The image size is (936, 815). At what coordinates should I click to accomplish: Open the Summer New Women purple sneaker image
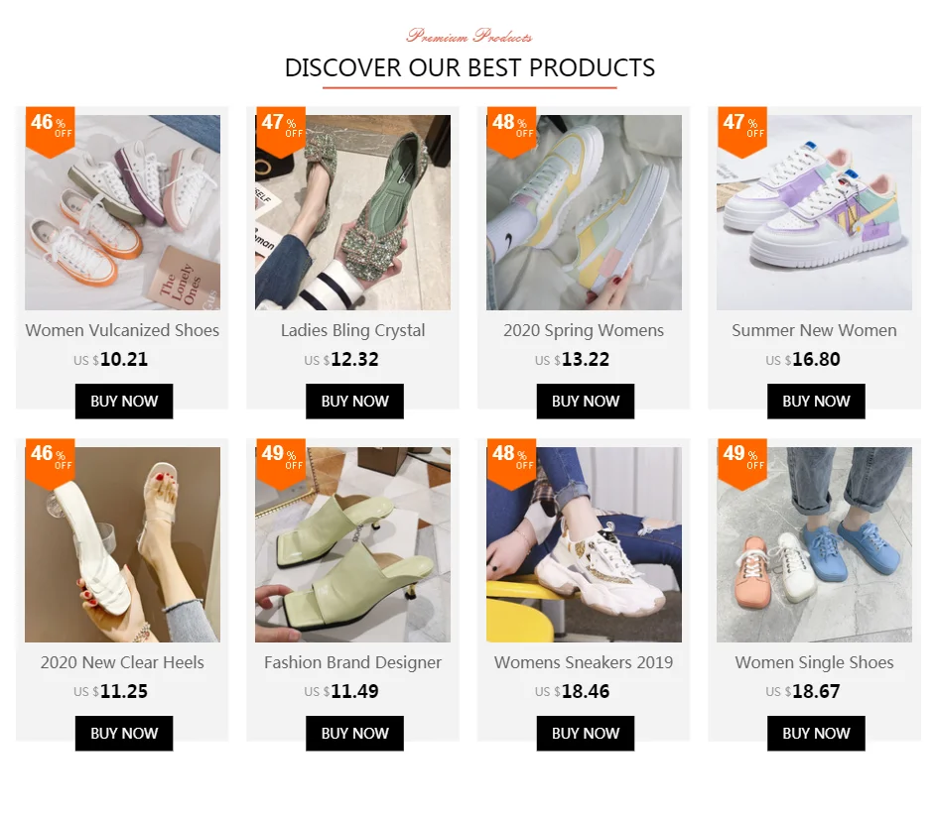click(x=814, y=212)
